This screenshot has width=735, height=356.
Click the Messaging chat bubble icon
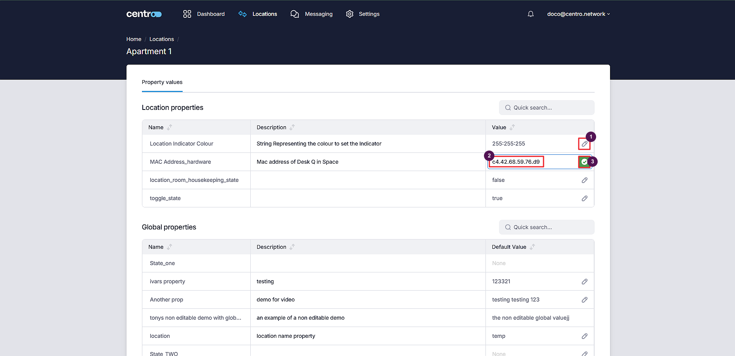[295, 14]
